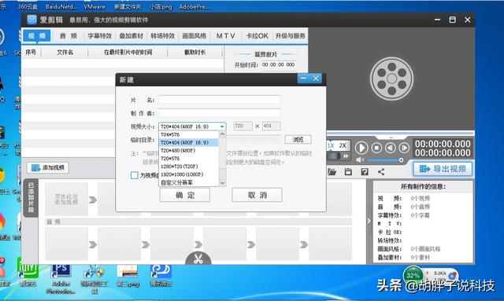504x301 pixels.
Task: Set playback speed to 1X
Action: 331,145
